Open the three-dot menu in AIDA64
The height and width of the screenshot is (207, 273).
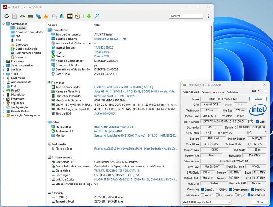point(208,16)
